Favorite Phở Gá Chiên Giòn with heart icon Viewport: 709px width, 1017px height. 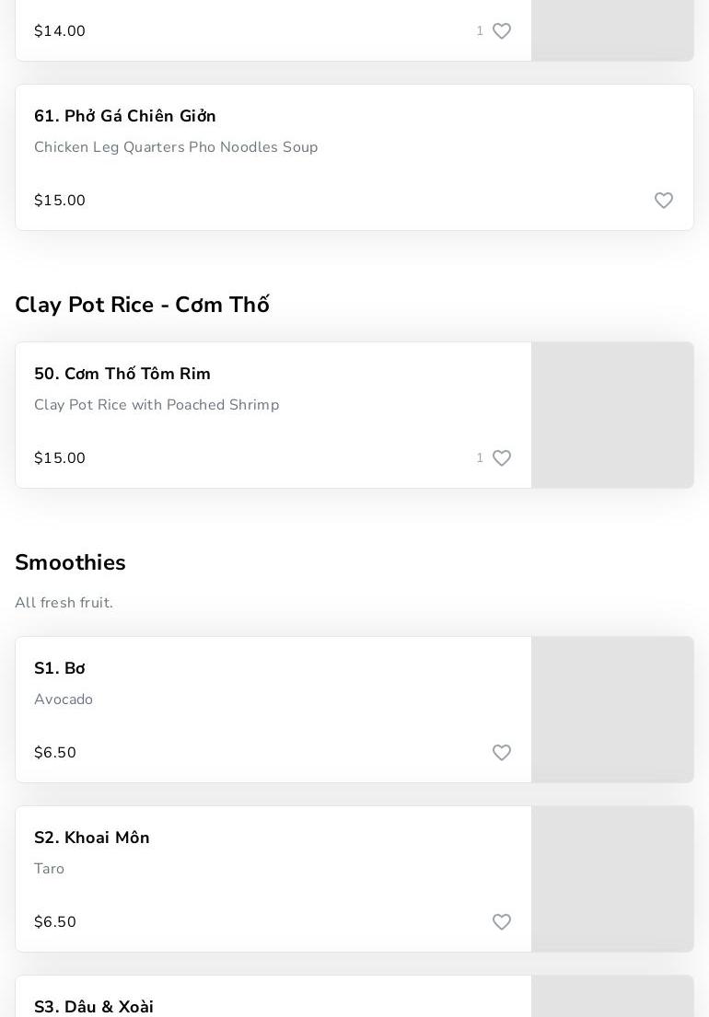tap(664, 201)
